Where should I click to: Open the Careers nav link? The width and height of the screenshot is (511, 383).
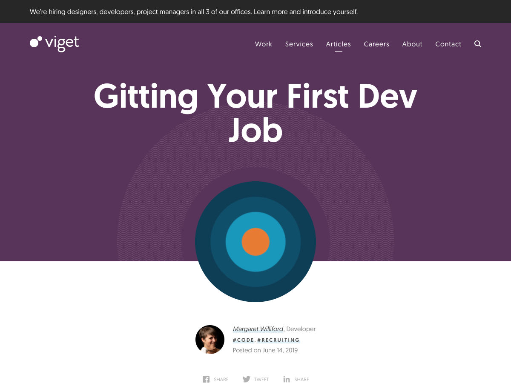376,44
